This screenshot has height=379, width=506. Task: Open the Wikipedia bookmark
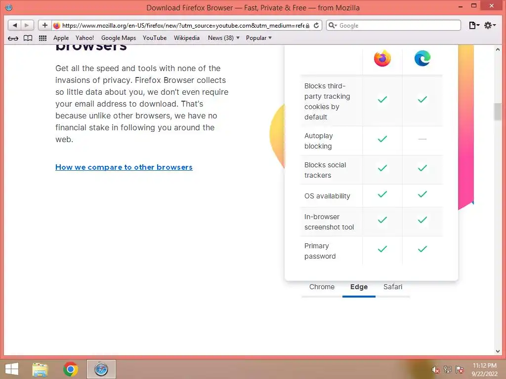pos(186,38)
